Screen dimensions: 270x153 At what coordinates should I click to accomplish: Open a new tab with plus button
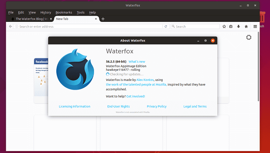point(103,19)
